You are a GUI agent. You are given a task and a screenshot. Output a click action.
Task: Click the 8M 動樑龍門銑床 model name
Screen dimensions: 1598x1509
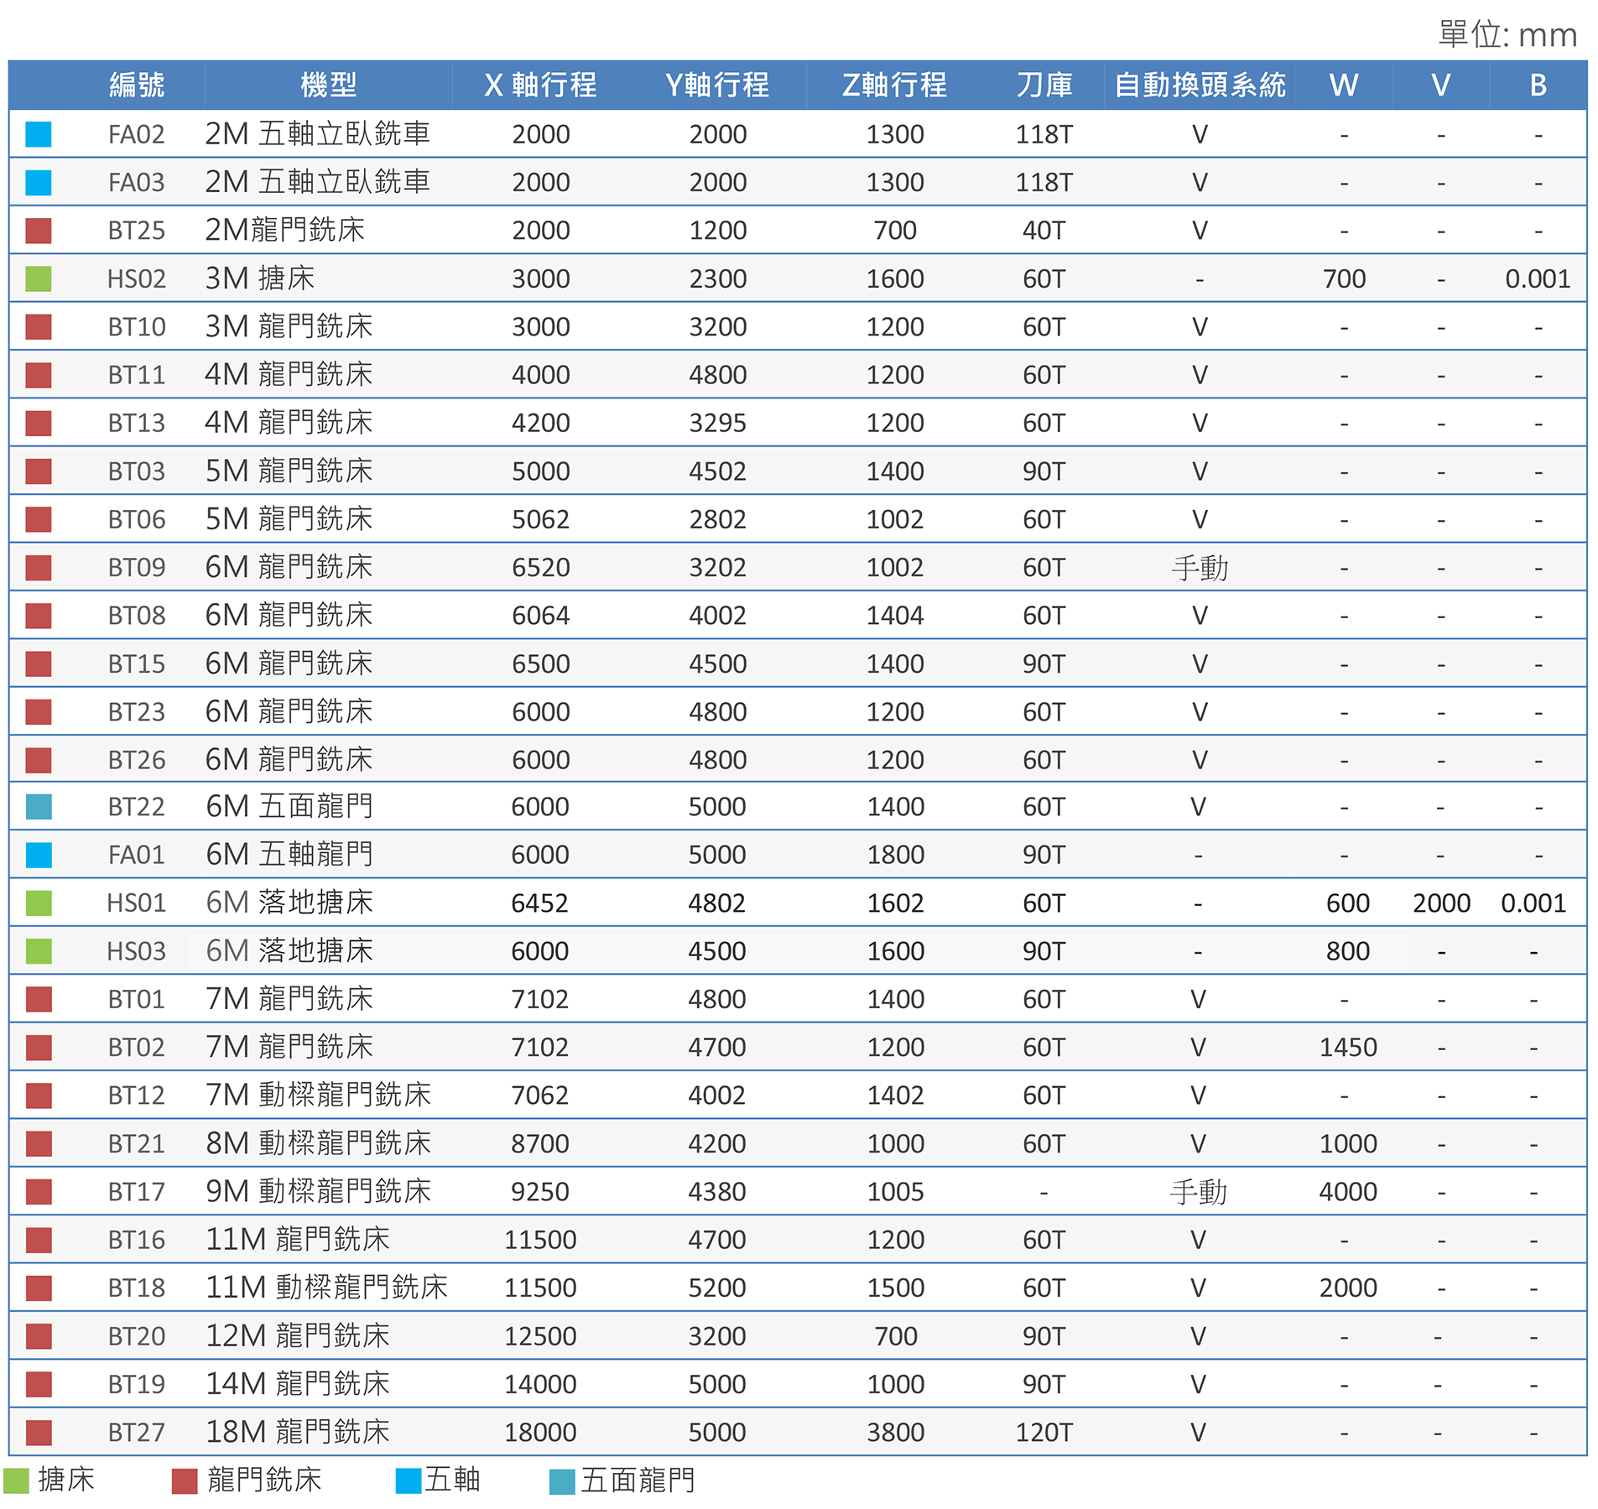(x=319, y=1142)
